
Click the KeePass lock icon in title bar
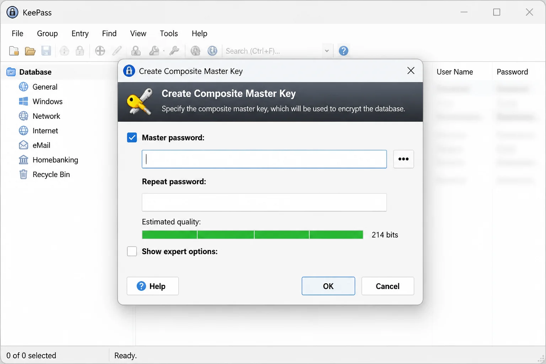[x=12, y=12]
